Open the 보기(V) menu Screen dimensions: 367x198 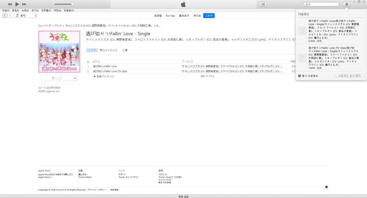pos(35,10)
